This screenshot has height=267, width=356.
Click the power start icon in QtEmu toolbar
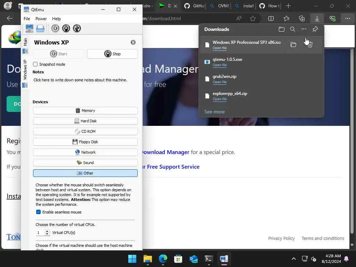pos(55,29)
